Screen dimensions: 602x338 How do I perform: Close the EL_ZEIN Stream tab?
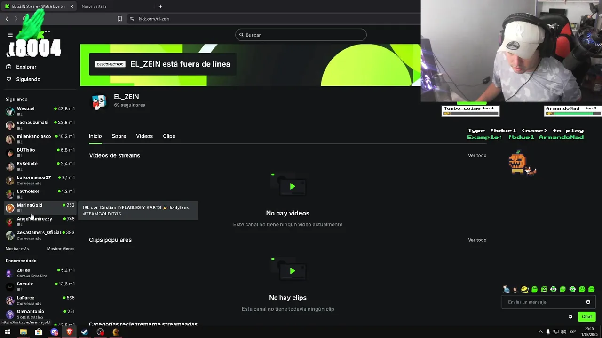[x=71, y=6]
